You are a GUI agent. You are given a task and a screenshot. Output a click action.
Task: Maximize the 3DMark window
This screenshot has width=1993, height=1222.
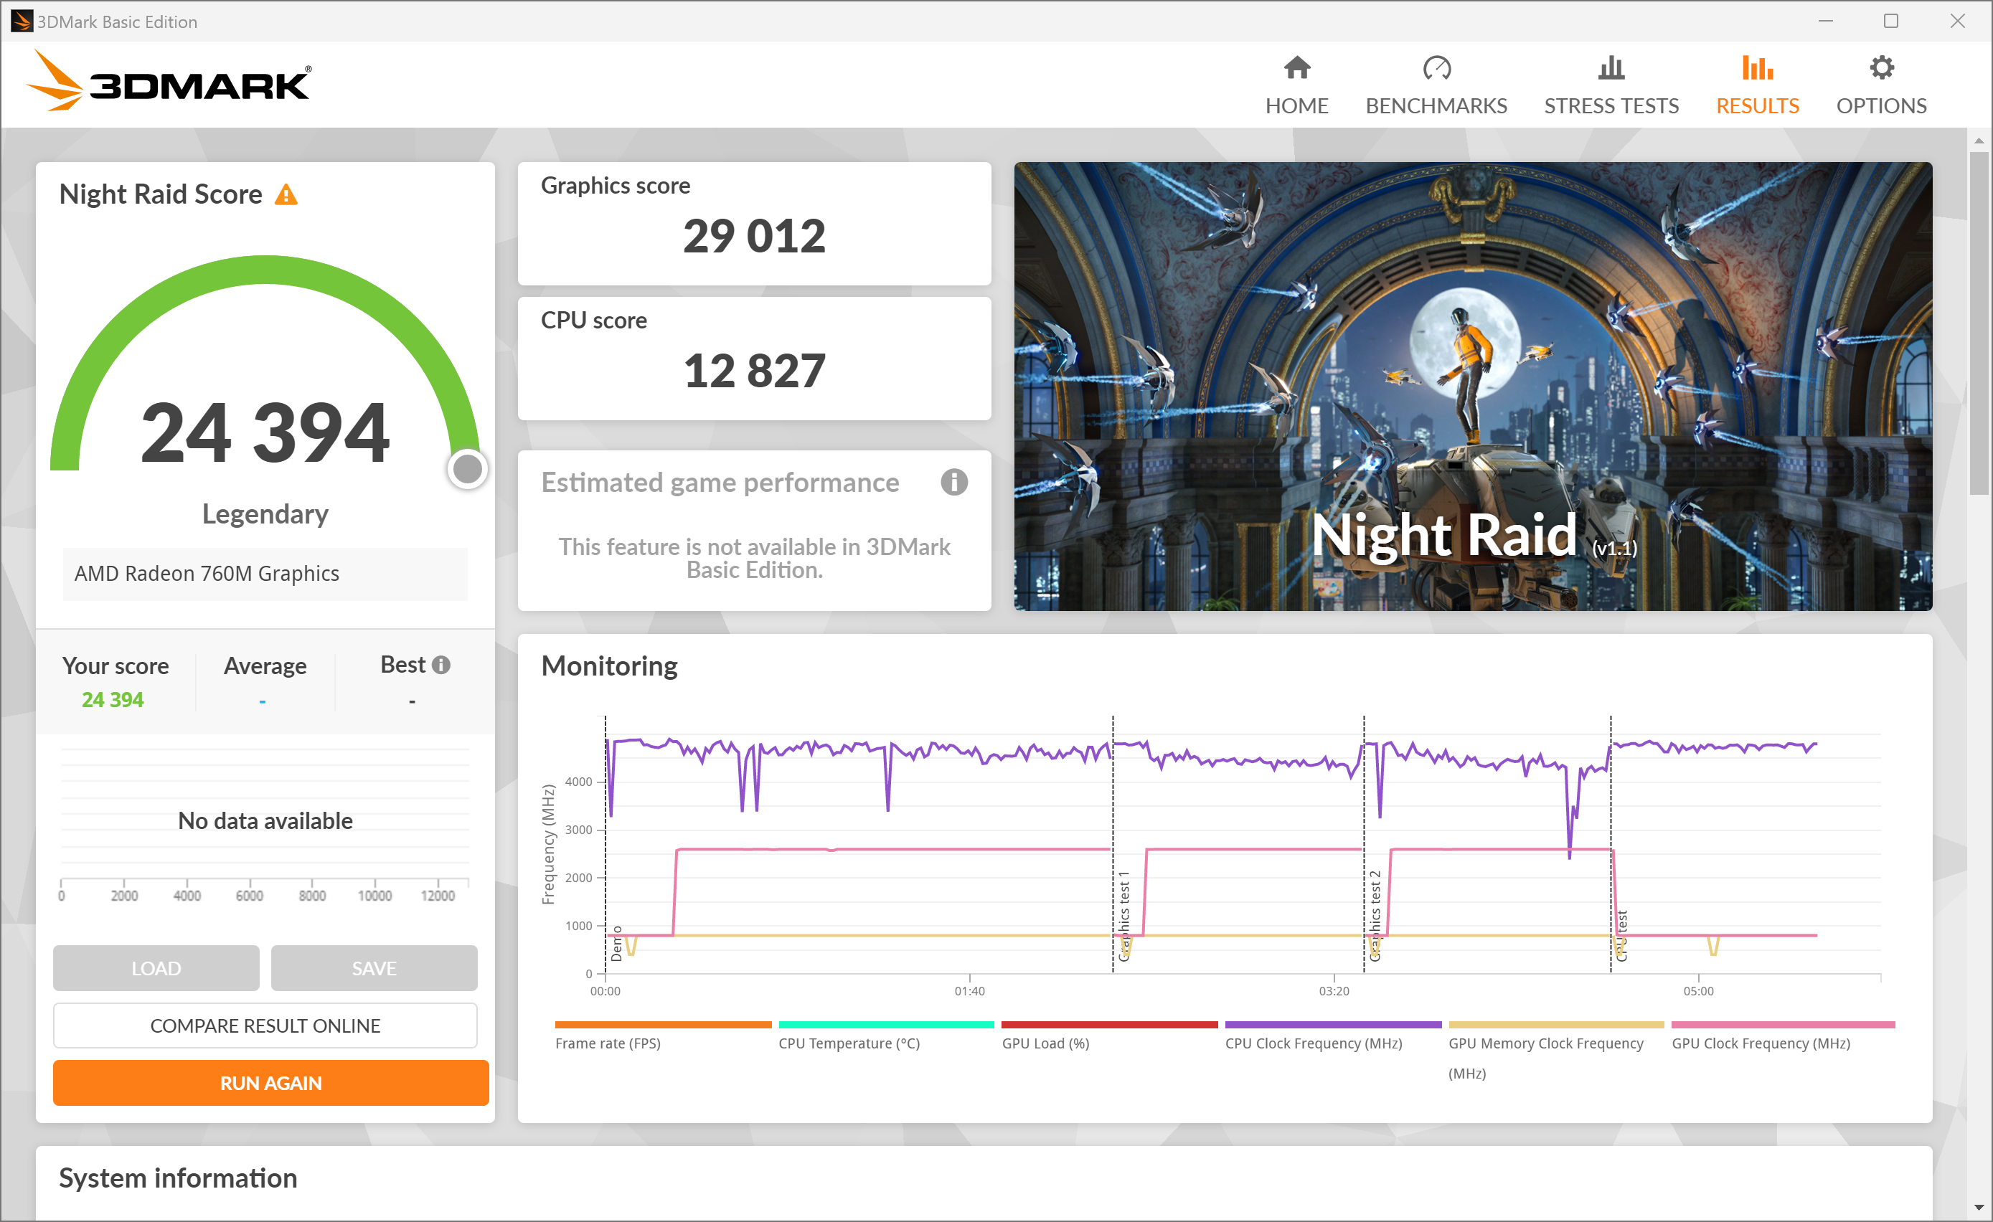[1891, 21]
